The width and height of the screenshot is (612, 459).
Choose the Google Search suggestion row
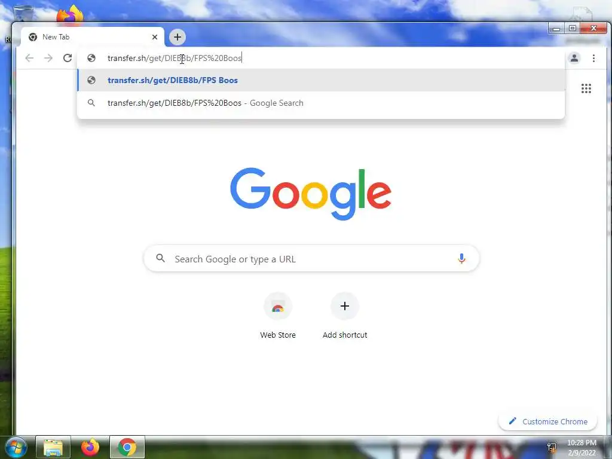click(321, 103)
